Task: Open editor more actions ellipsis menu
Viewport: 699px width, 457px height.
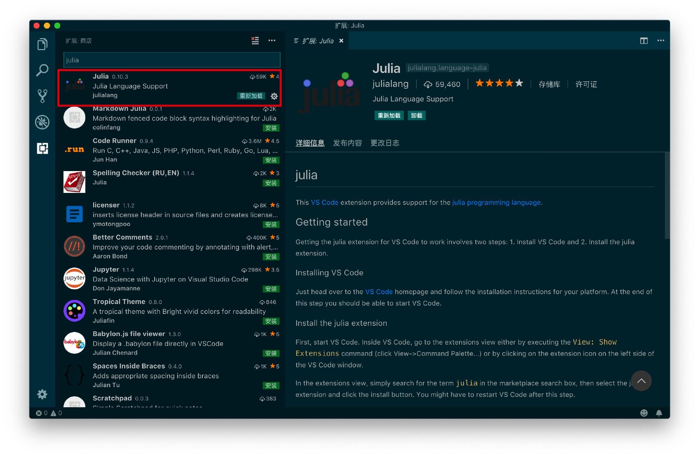Action: 661,41
